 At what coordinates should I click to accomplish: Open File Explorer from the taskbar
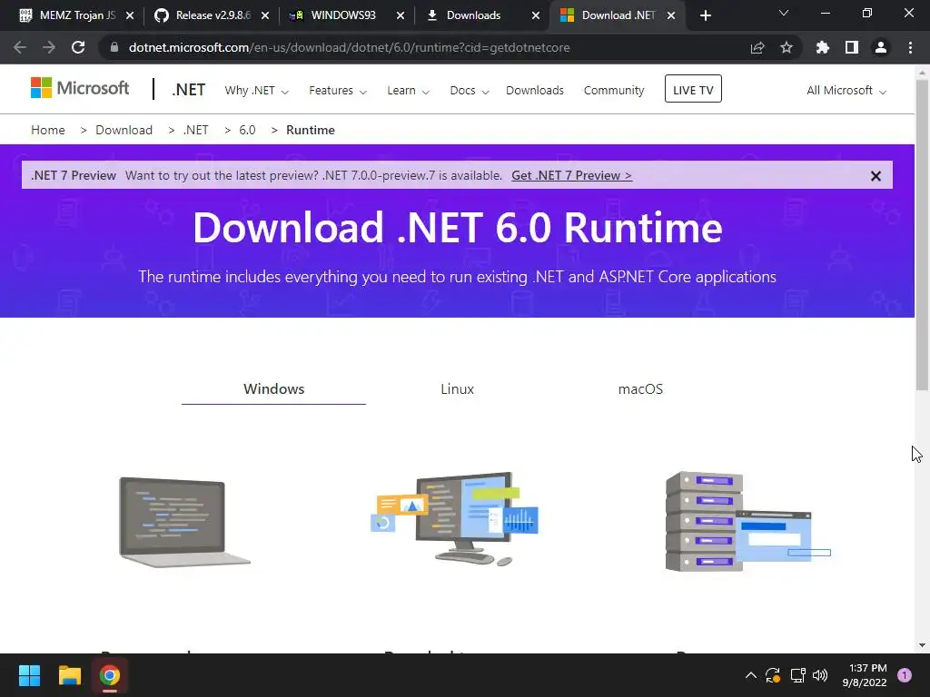click(x=69, y=675)
